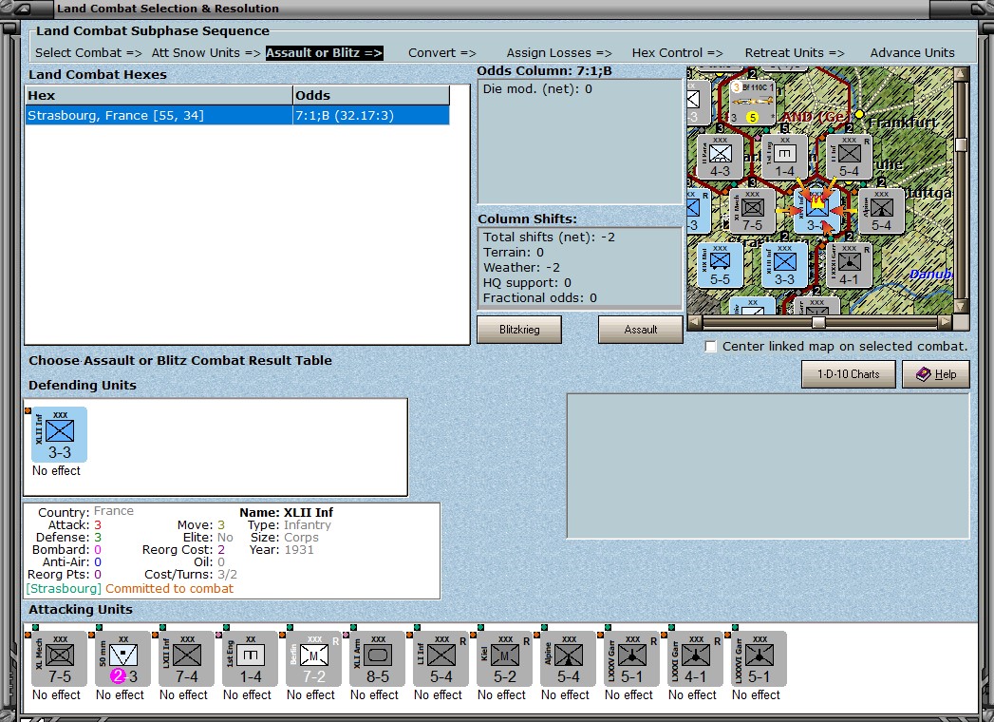
Task: Open the 1-D-10 Charts
Action: (x=848, y=374)
